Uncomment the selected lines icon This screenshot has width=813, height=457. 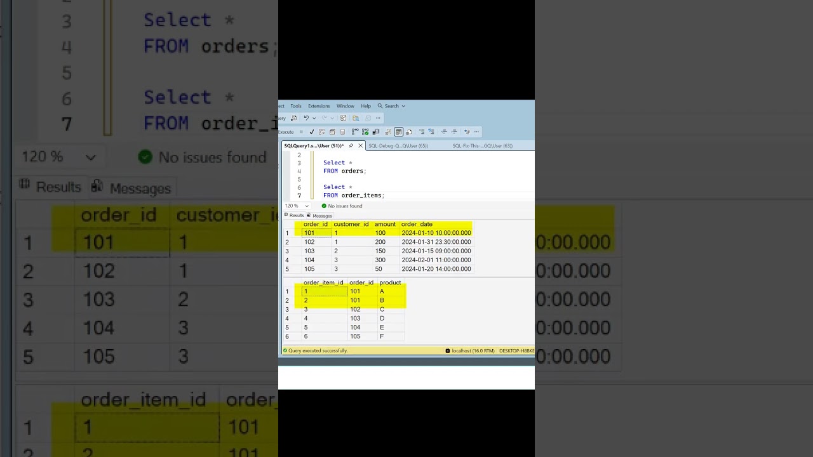[x=431, y=132]
